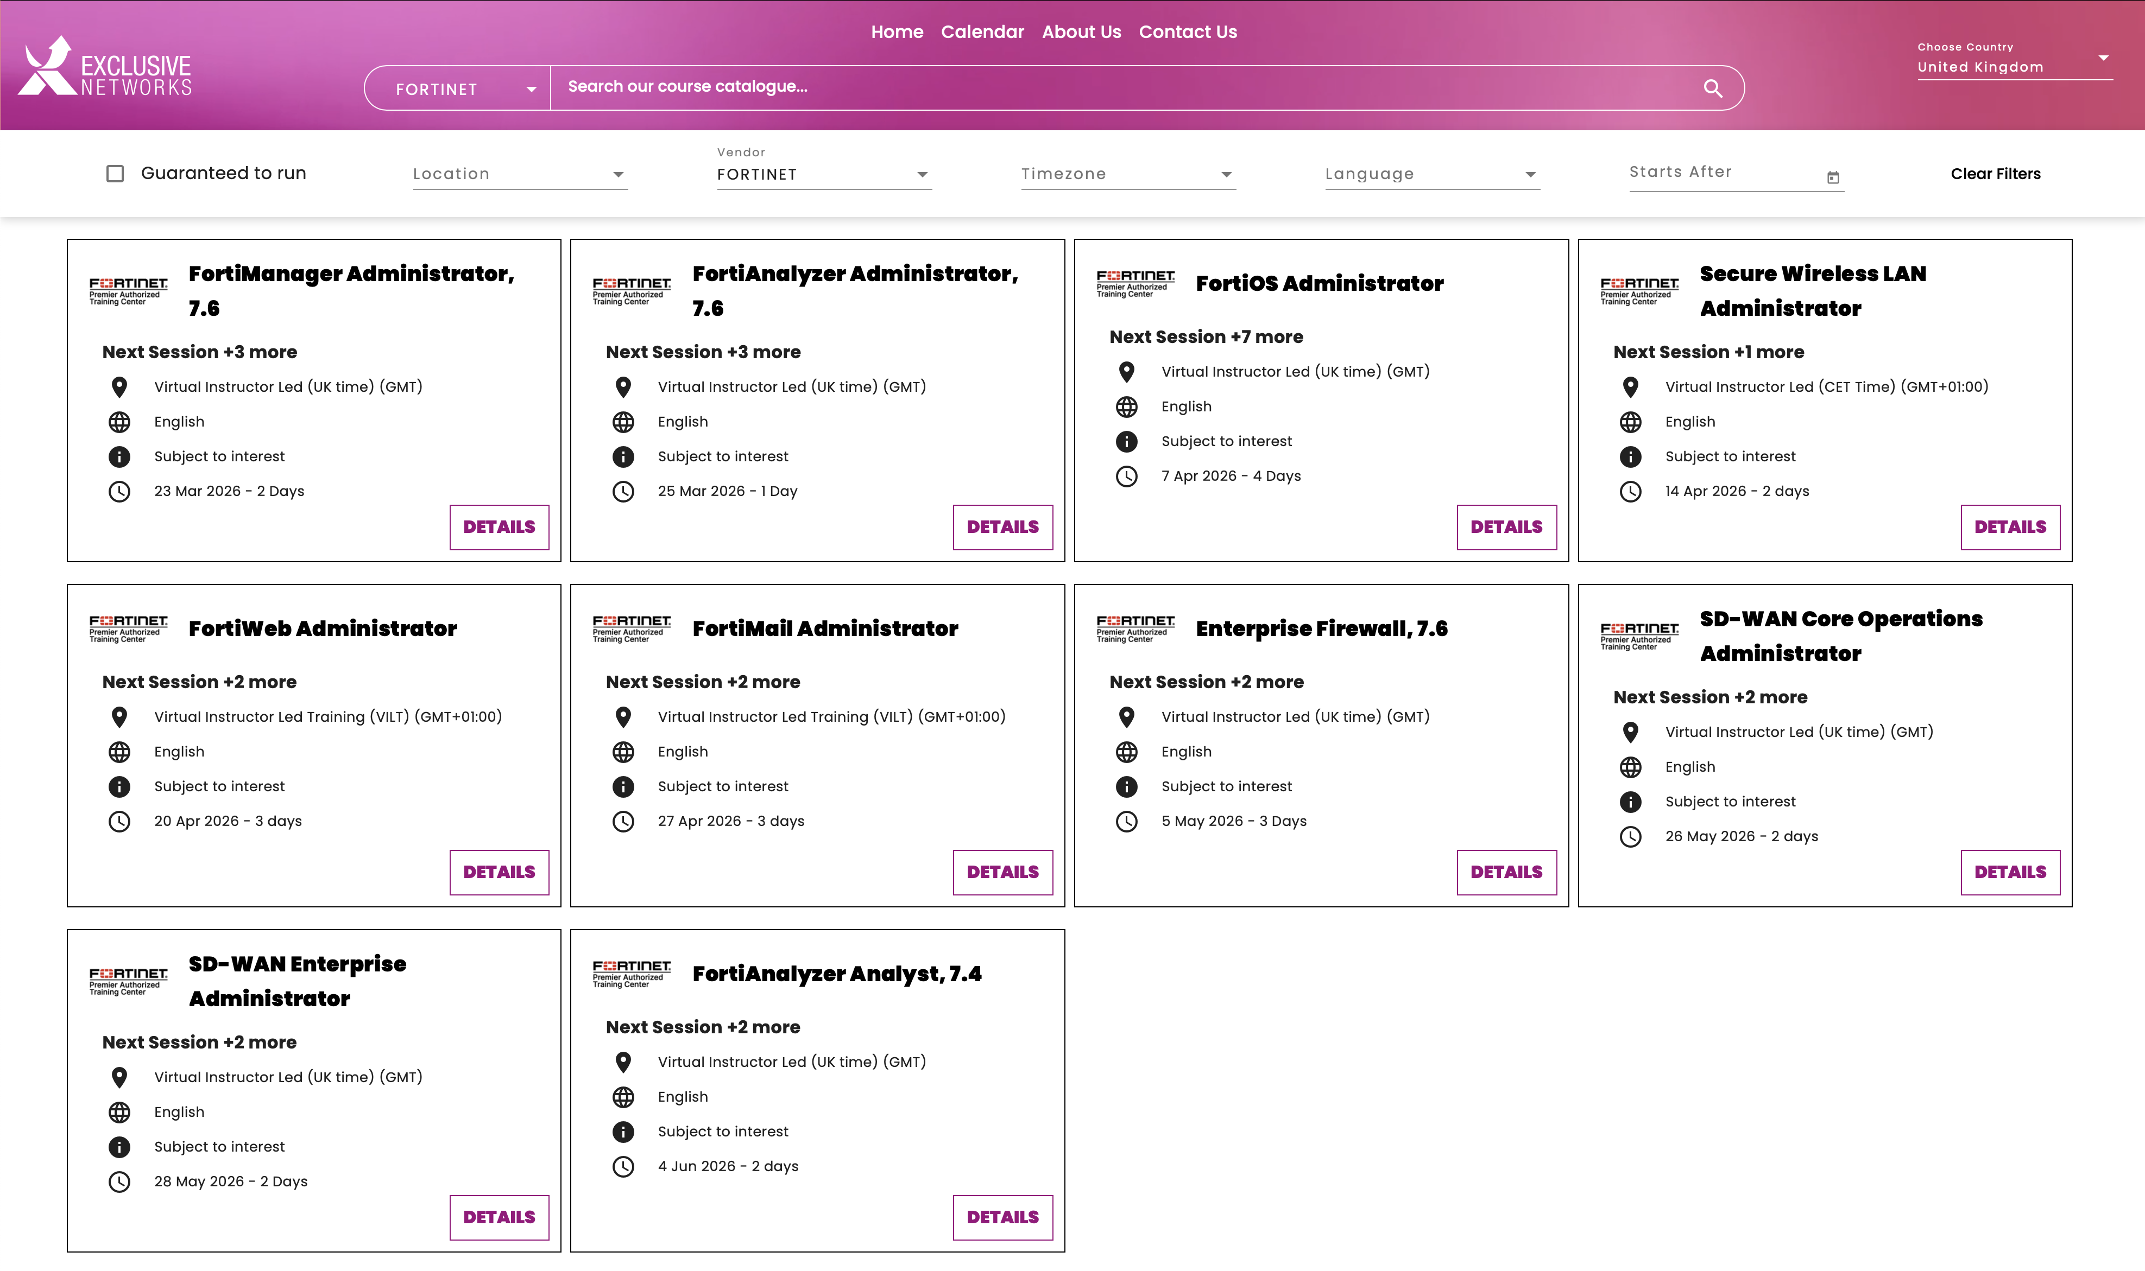Click the Starts After date field
Image resolution: width=2145 pixels, height=1271 pixels.
[x=1736, y=174]
